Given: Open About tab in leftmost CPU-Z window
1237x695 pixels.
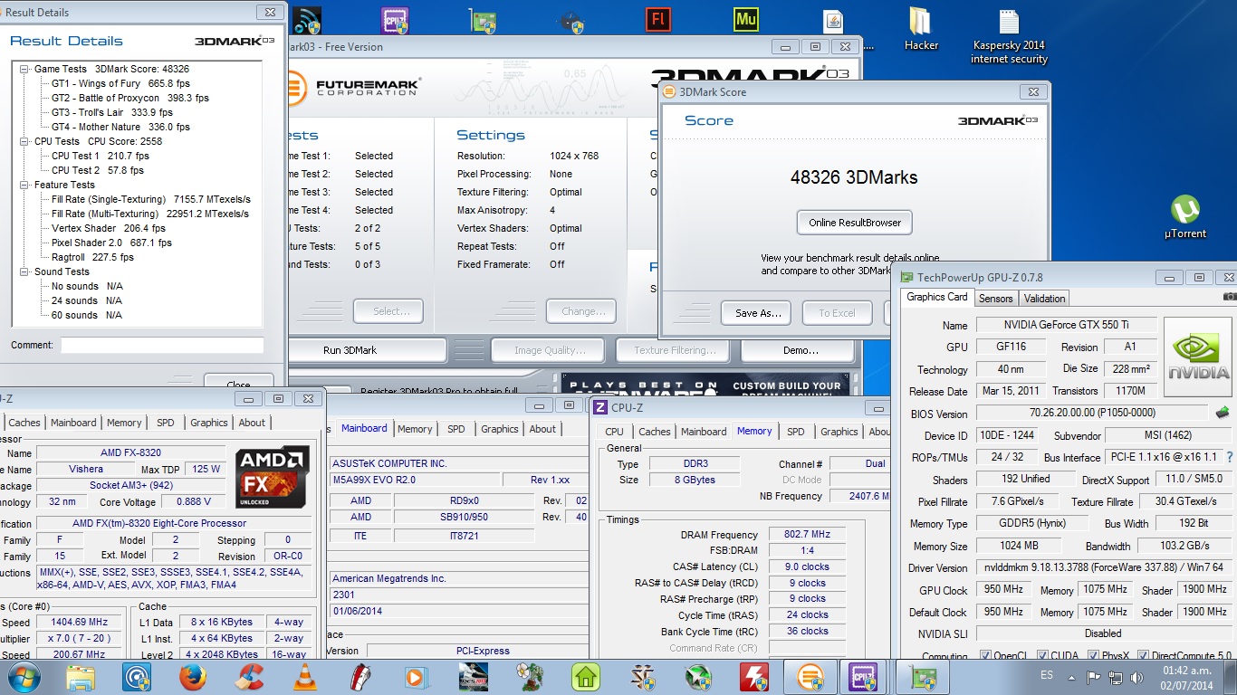Looking at the screenshot, I should click(x=252, y=423).
